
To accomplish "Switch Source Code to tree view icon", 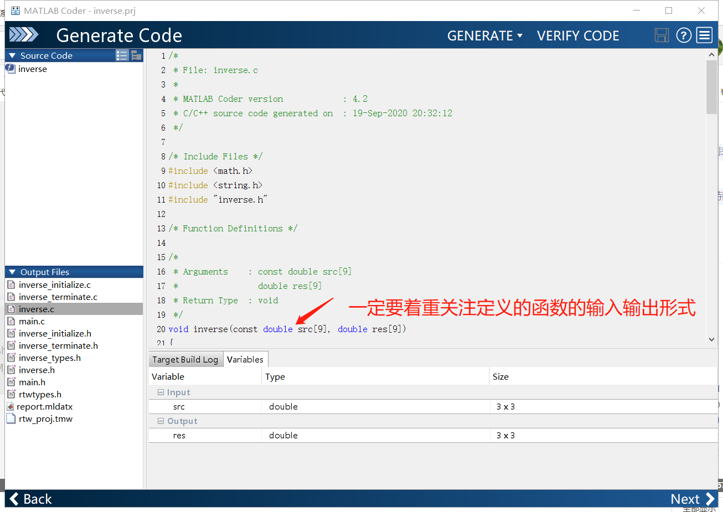I will click(x=136, y=55).
